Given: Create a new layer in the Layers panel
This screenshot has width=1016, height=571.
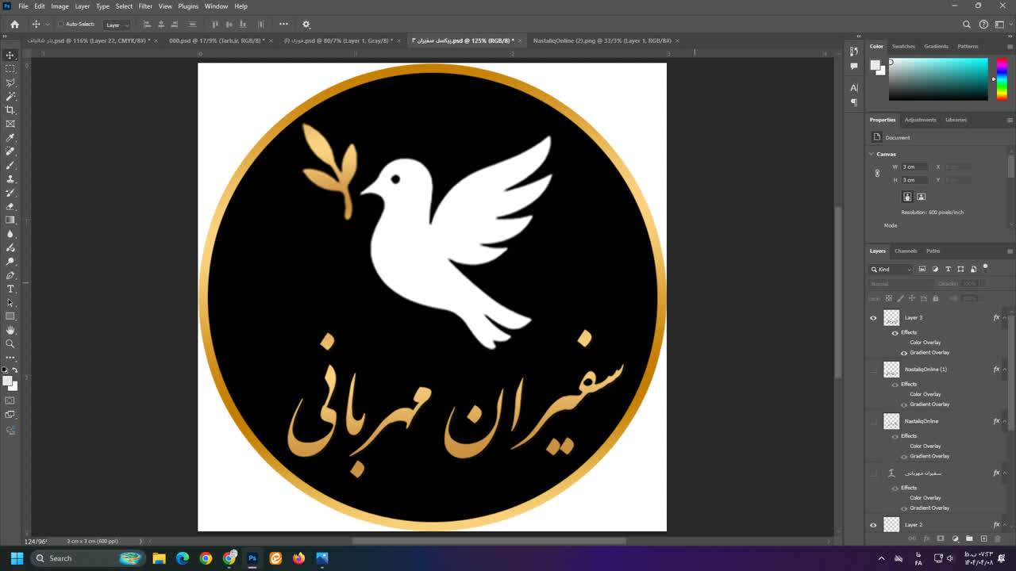Looking at the screenshot, I should pos(984,539).
